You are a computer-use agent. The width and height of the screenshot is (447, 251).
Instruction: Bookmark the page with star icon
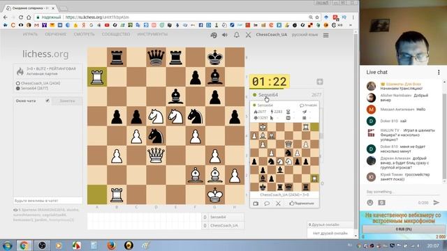click(x=316, y=17)
